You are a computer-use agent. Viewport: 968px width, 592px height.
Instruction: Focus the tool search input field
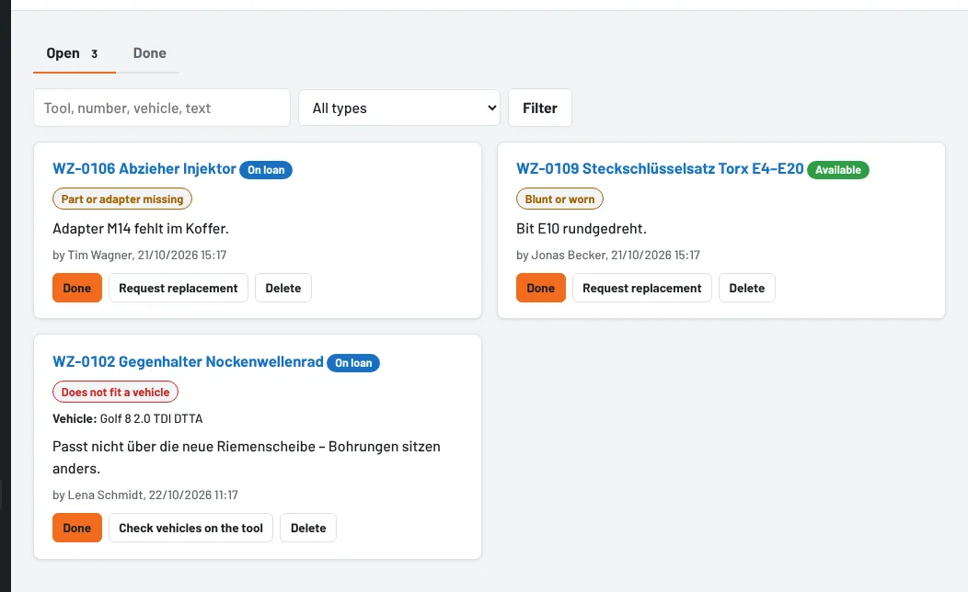click(x=162, y=108)
